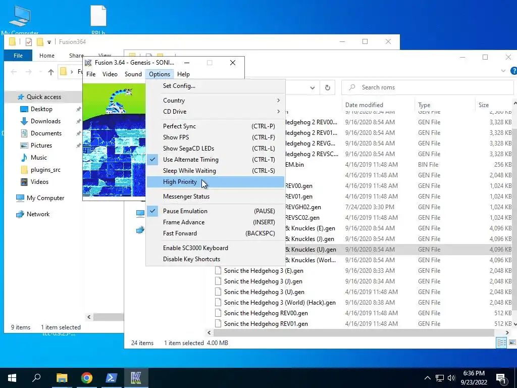Click the Back arrow in Fusion364 explorer
This screenshot has height=388, width=517.
[x=14, y=72]
